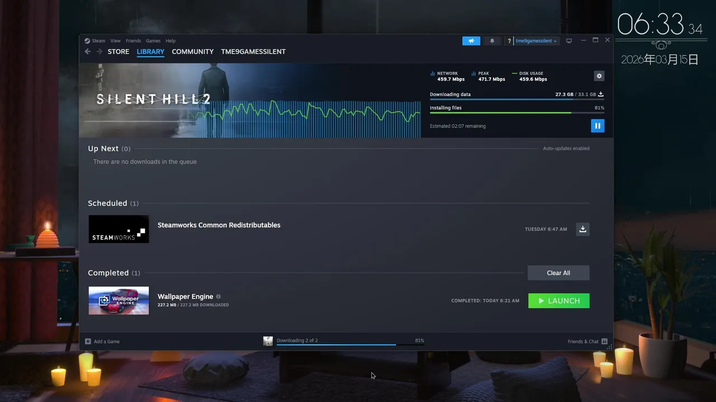Click the Steam logo icon in title bar
This screenshot has height=402, width=716.
pos(87,41)
